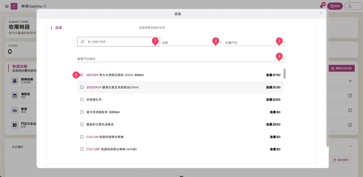Open the hamburger menu icon
The height and width of the screenshot is (177, 363).
[x=7, y=6]
